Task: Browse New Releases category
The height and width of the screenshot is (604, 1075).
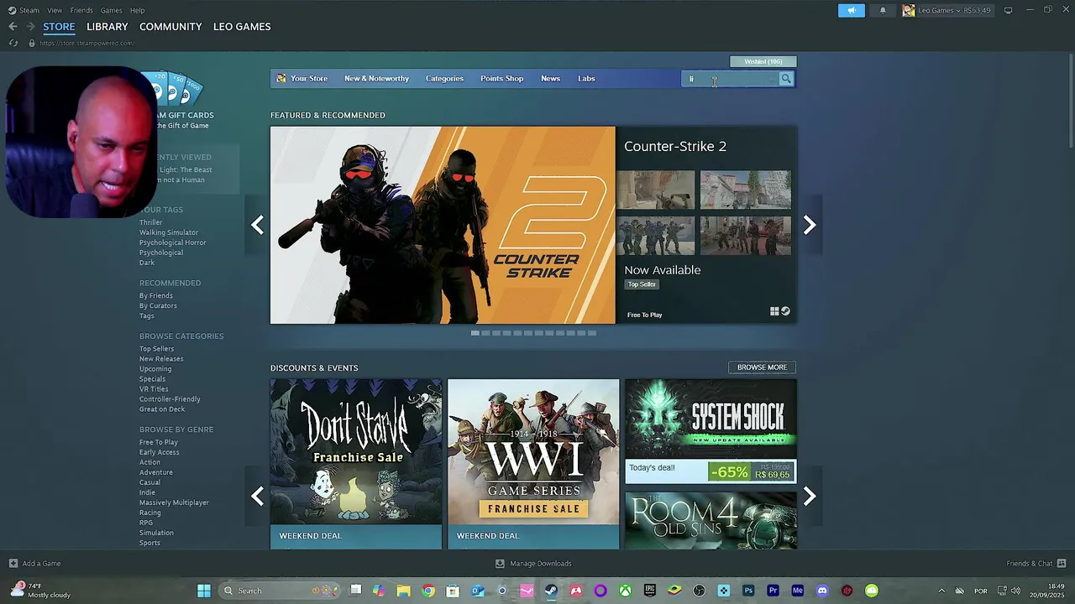Action: click(161, 359)
